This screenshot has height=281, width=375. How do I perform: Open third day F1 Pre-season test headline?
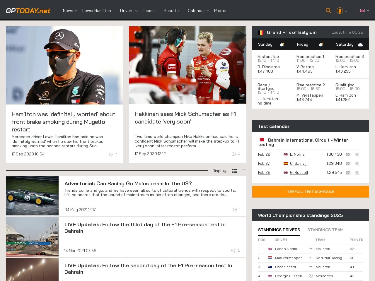tap(145, 228)
